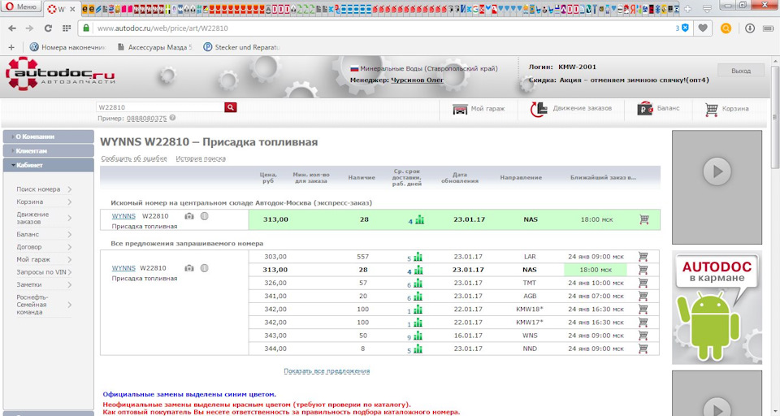Open delivery statistics chart for WNS row
Image resolution: width=780 pixels, height=416 pixels.
click(418, 336)
